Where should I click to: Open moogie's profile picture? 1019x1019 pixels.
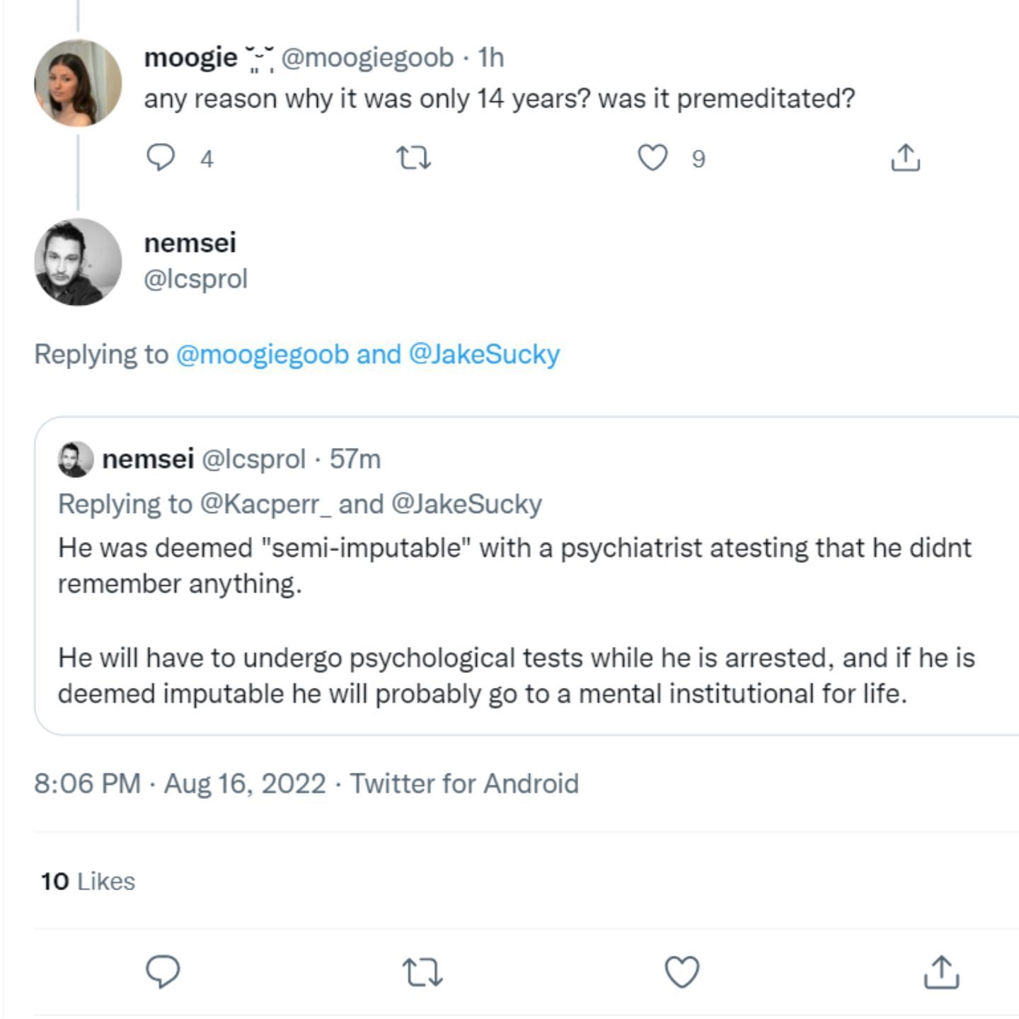(78, 83)
